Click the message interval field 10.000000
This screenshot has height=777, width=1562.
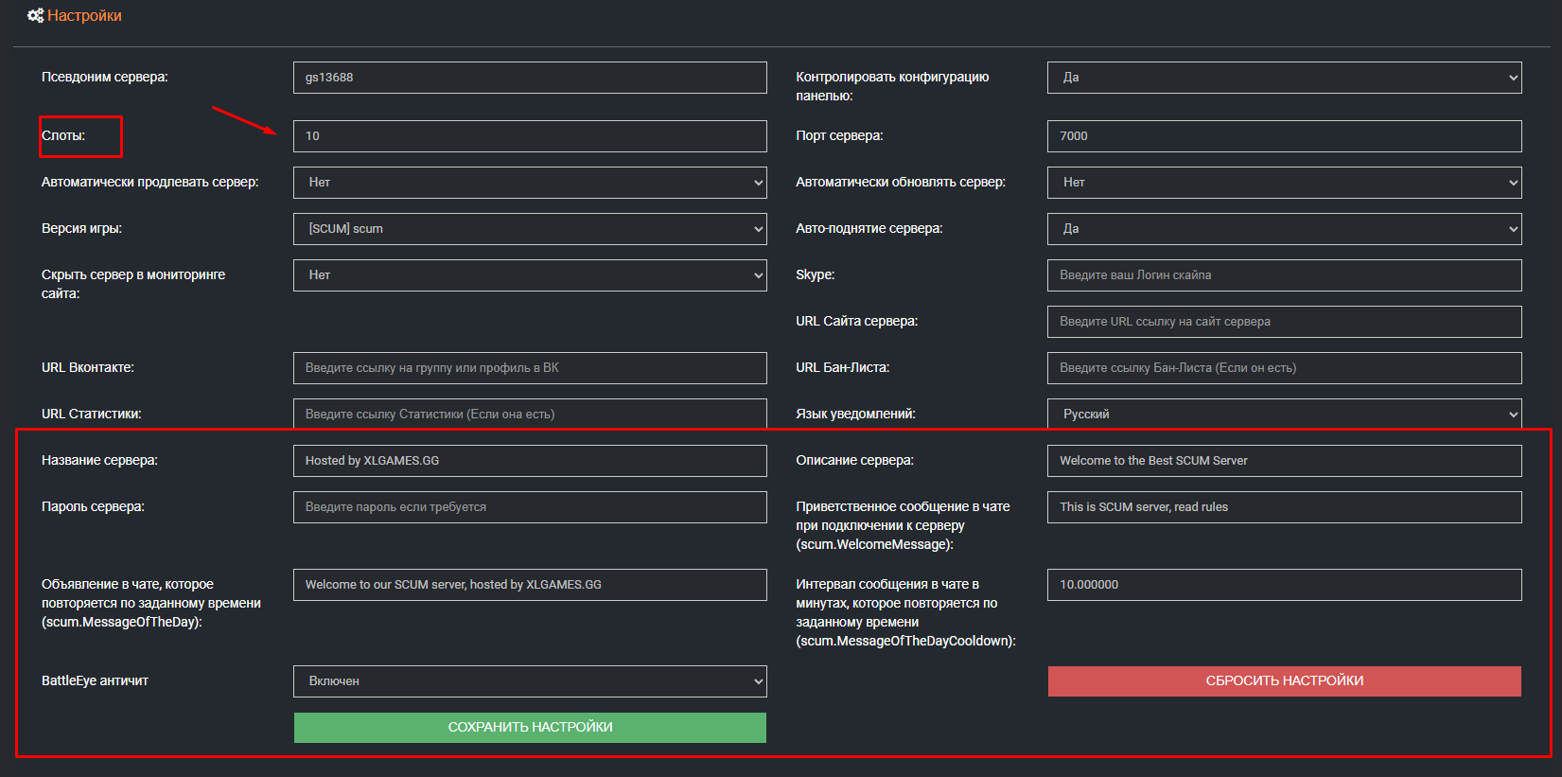coord(1284,585)
